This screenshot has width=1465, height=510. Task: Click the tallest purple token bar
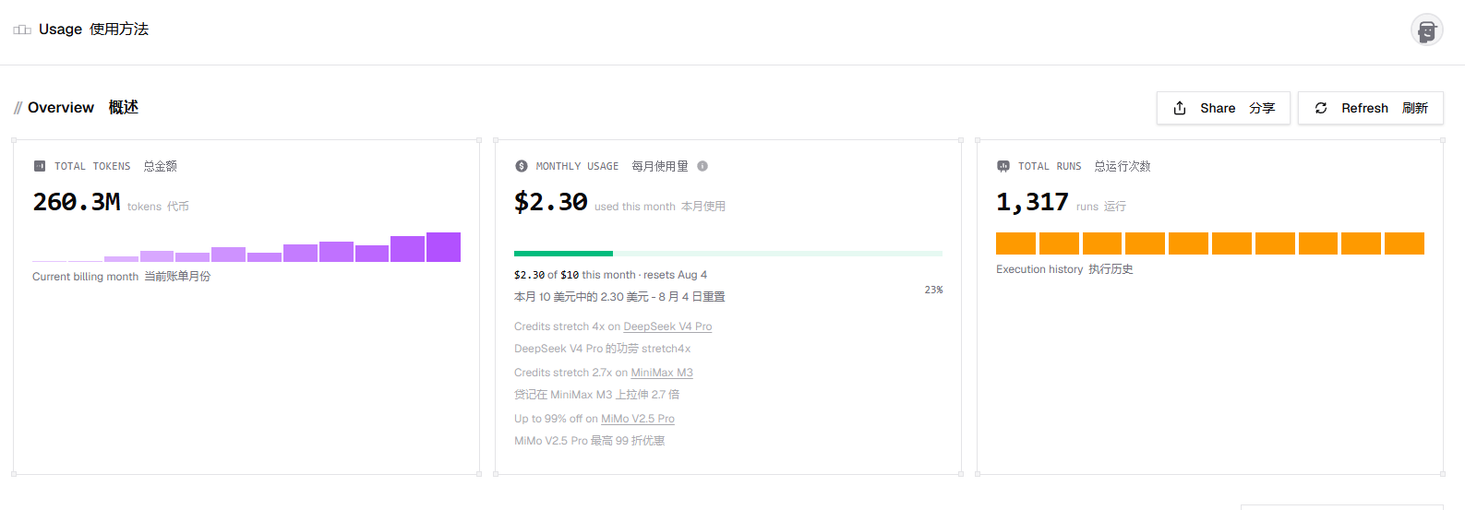443,247
